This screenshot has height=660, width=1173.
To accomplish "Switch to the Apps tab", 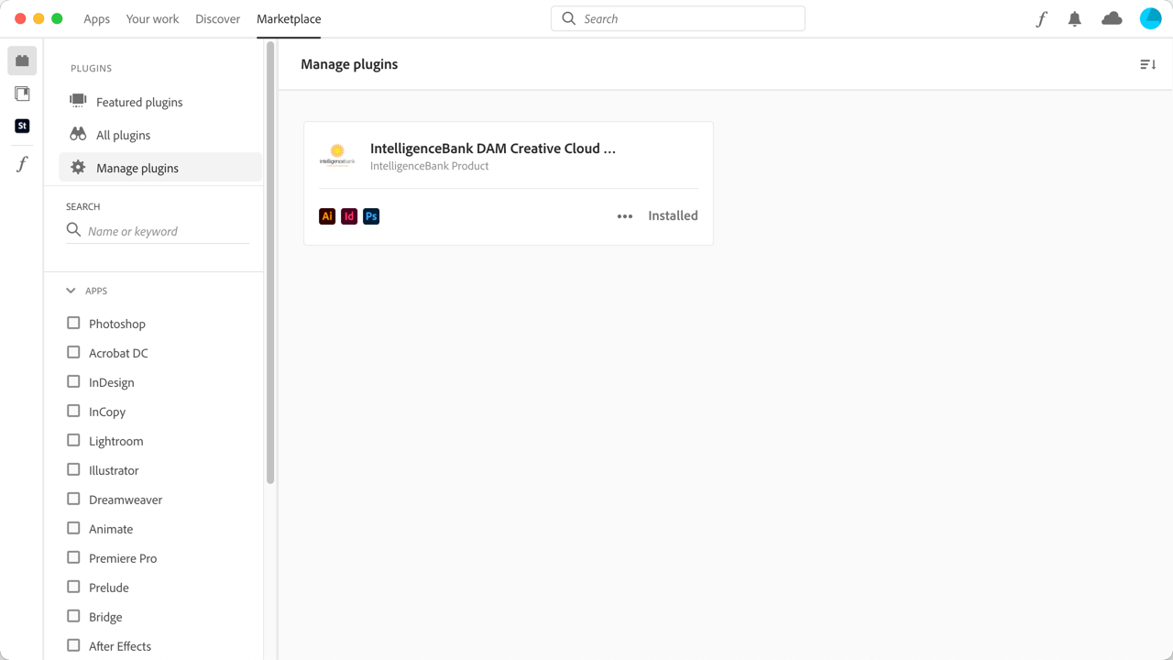I will pyautogui.click(x=96, y=19).
